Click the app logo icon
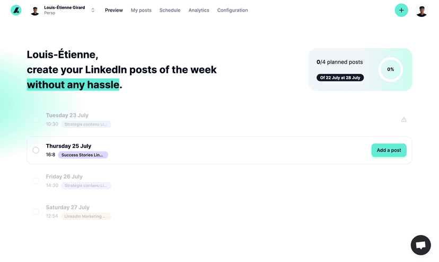 (x=16, y=10)
